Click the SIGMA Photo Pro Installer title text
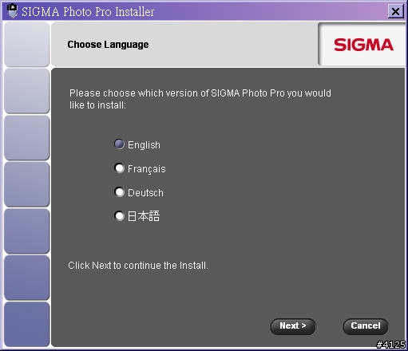 tap(88, 12)
